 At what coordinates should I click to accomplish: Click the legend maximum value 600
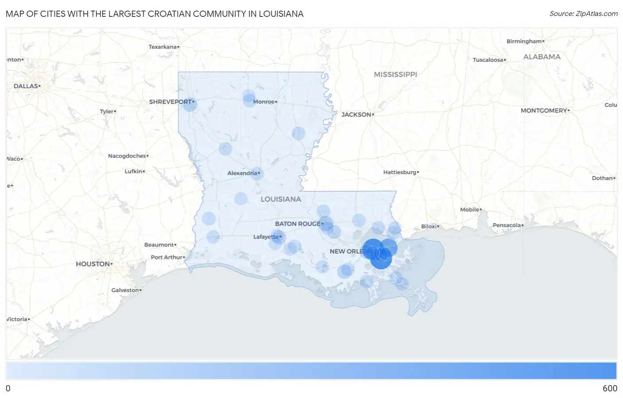[x=610, y=388]
